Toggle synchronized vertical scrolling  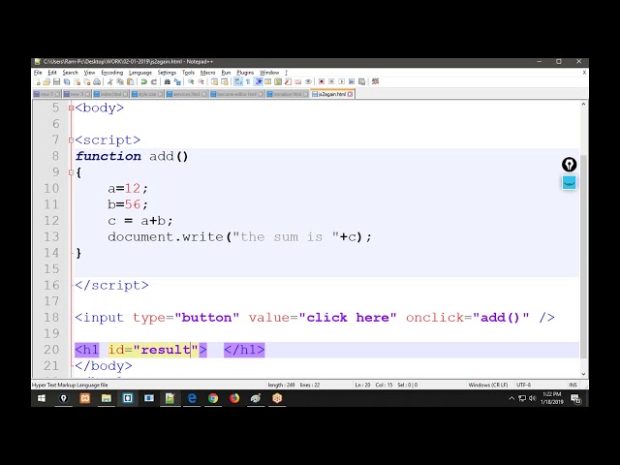(x=214, y=81)
